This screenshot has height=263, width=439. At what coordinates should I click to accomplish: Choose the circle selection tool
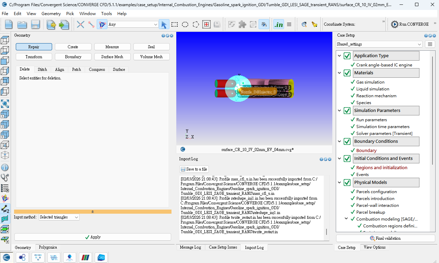click(x=185, y=24)
